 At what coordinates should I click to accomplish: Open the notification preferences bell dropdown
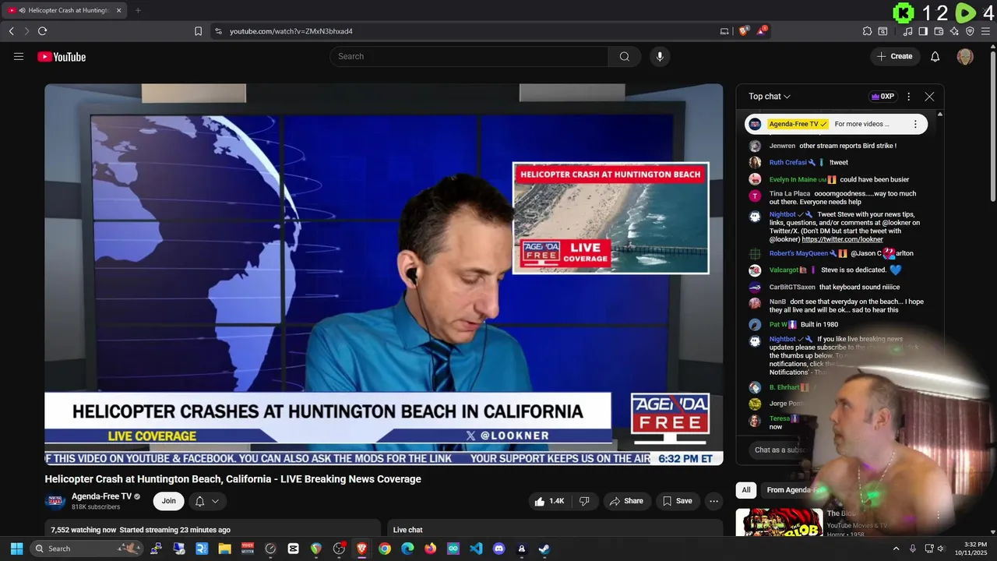coord(206,501)
